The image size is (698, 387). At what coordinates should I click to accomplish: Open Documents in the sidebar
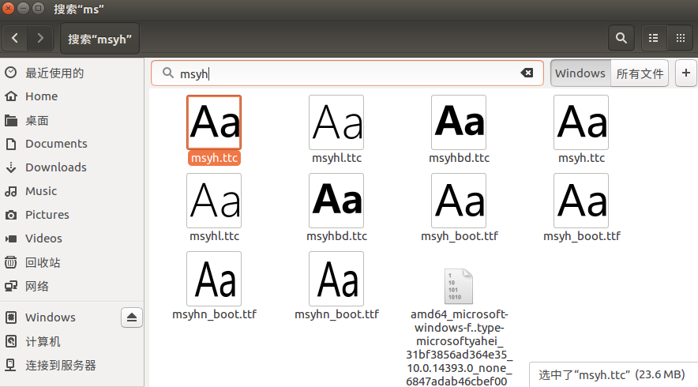72,144
